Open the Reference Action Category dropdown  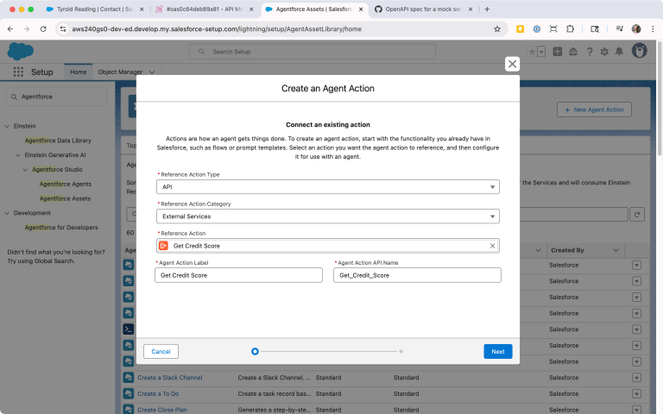pyautogui.click(x=328, y=216)
